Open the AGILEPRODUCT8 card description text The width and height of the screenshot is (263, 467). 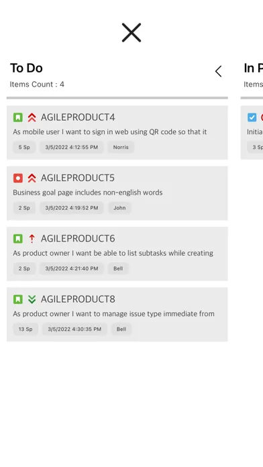click(113, 313)
